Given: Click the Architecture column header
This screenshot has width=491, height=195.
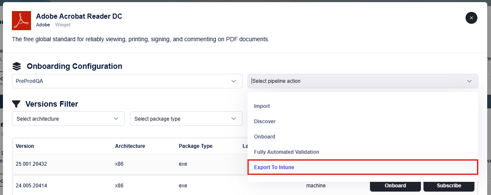Looking at the screenshot, I should (130, 146).
